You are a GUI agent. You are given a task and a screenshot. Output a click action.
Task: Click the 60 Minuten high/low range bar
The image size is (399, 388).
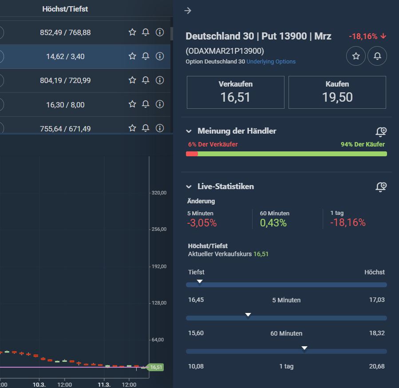click(286, 318)
